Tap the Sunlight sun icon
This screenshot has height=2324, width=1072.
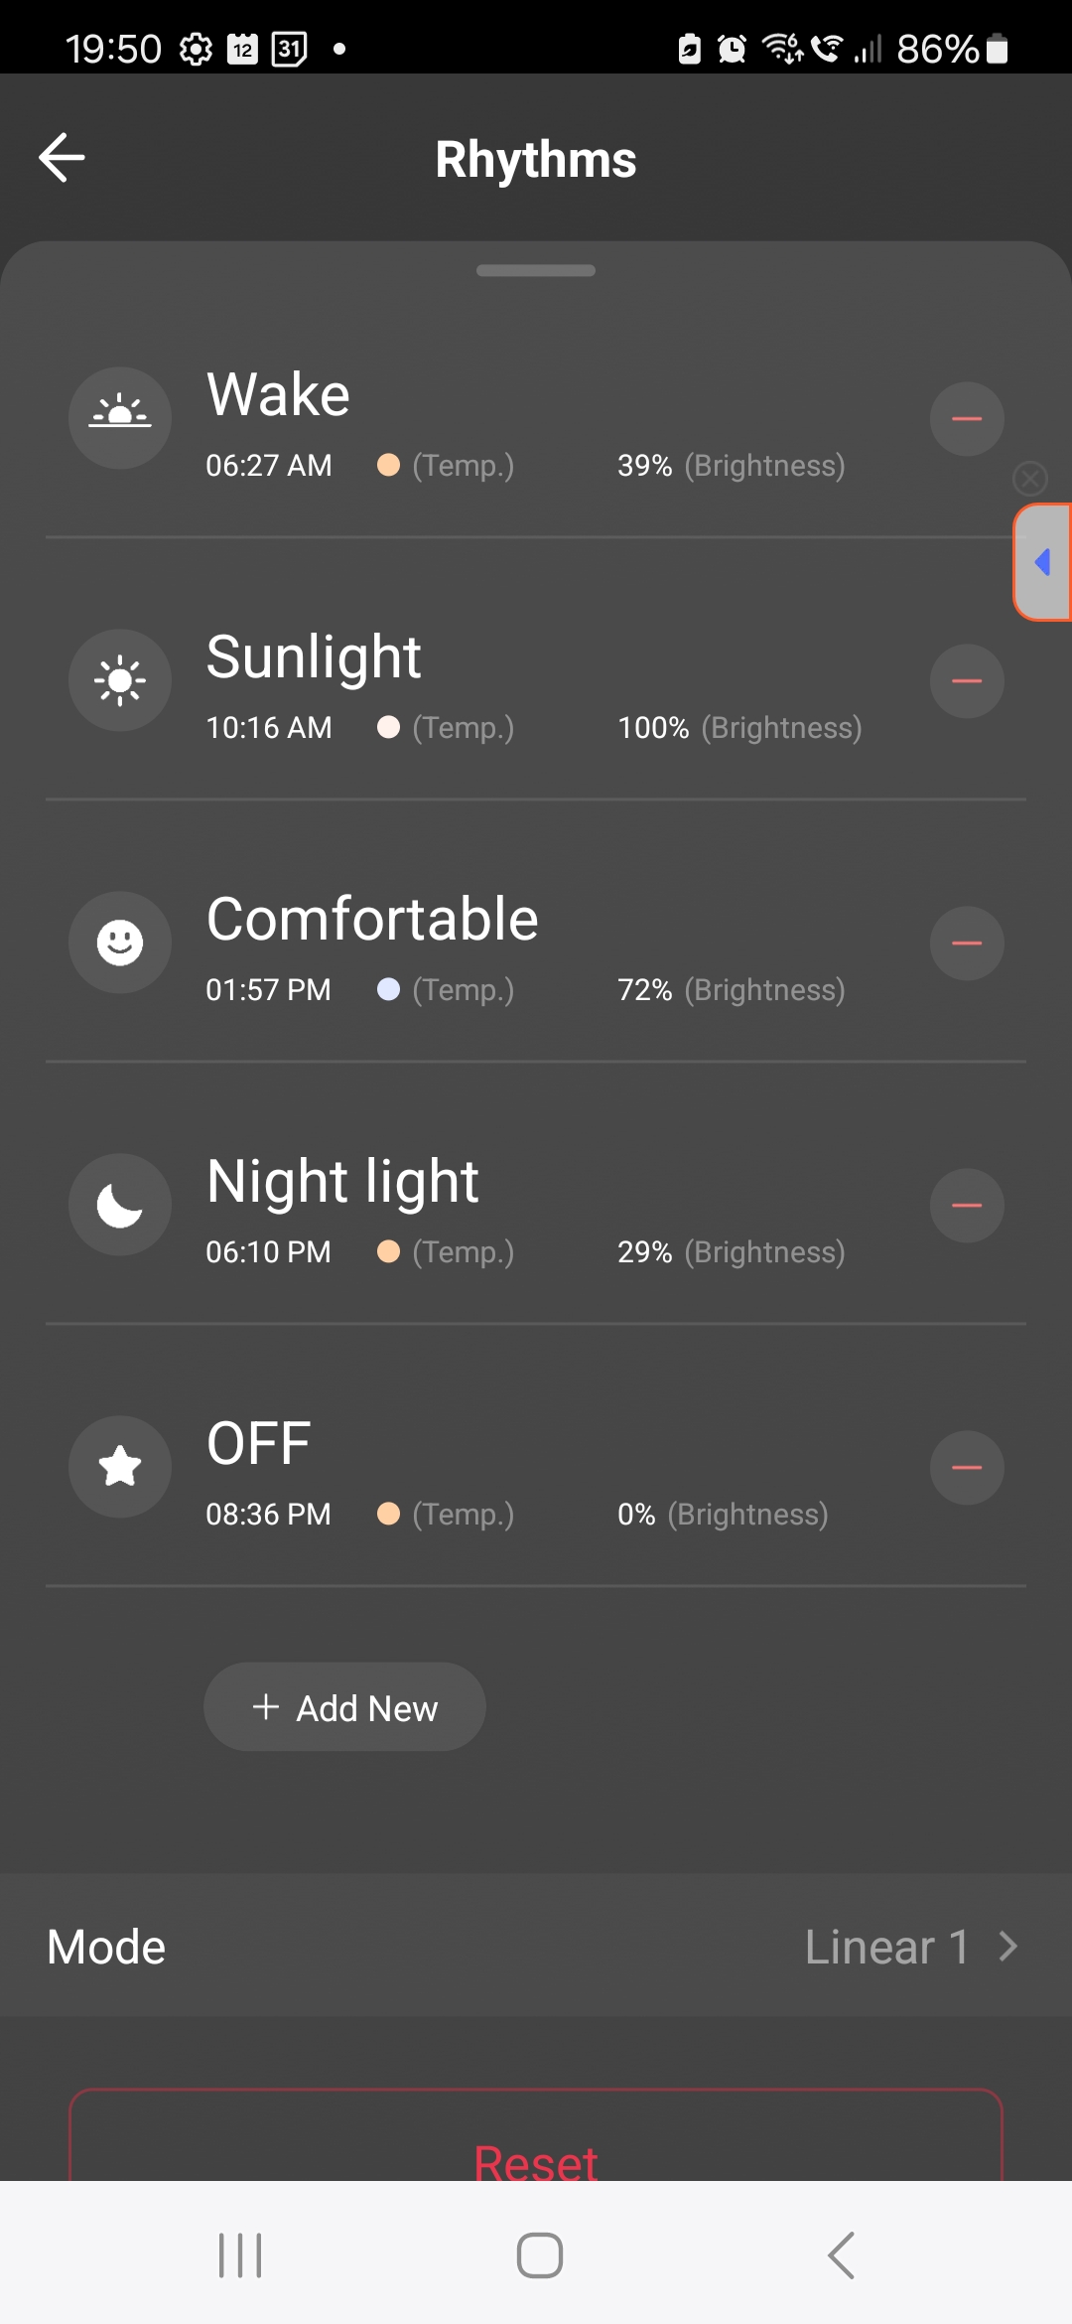pyautogui.click(x=120, y=680)
